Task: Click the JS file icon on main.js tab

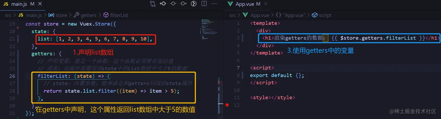Action: click(6, 4)
